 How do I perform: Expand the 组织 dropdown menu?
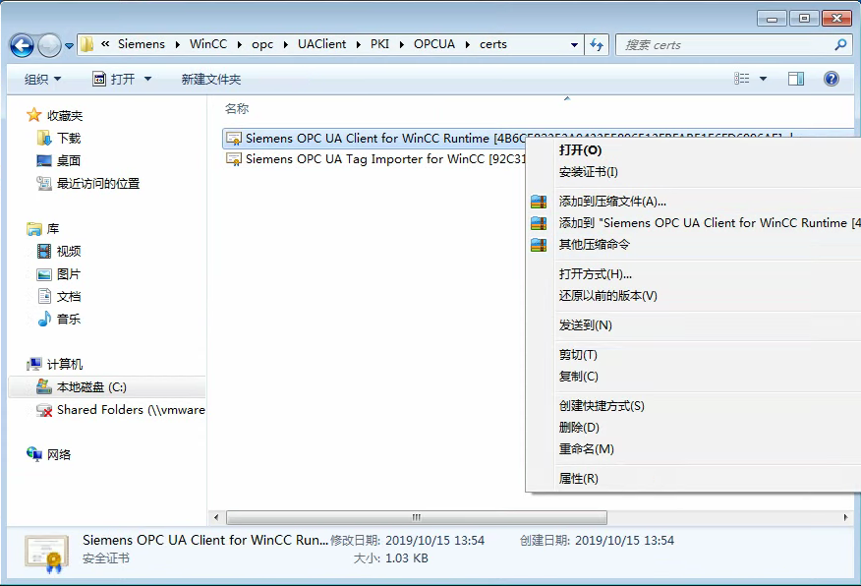[42, 79]
